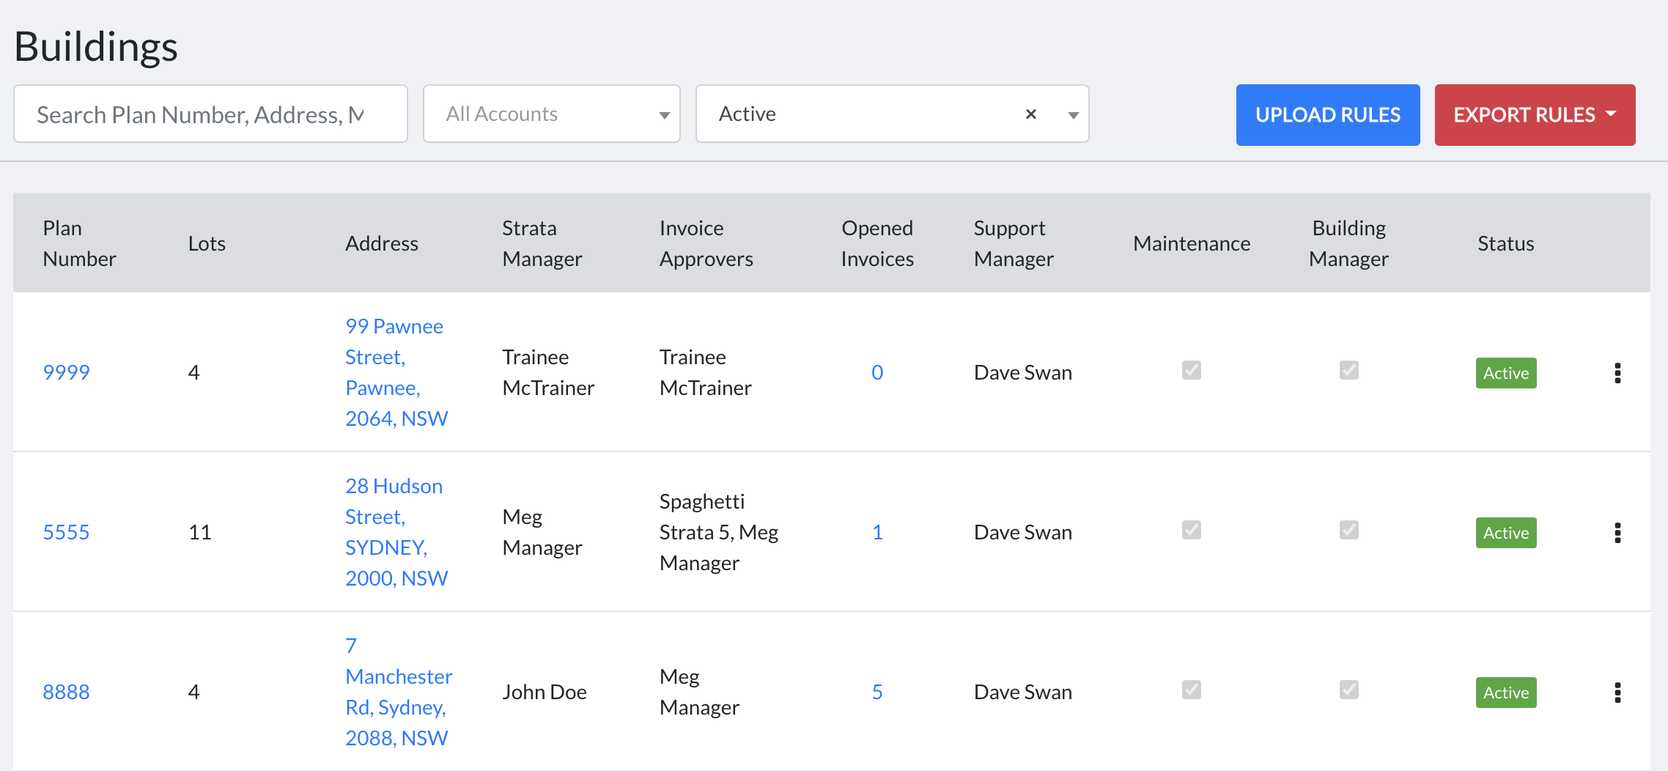
Task: Click the Opened Invoices column header
Action: tap(877, 243)
